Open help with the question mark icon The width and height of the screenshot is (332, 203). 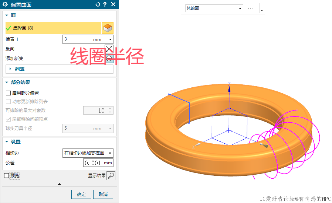click(105, 4)
